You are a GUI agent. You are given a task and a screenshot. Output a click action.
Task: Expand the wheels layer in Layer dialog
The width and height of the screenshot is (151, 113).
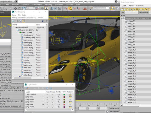[x=26, y=107]
